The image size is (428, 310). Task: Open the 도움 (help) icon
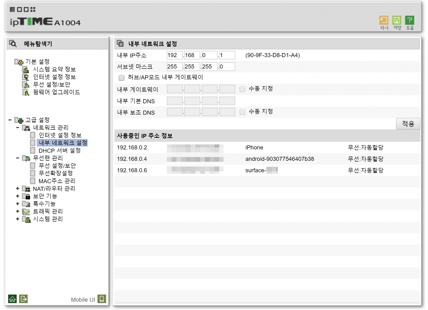(x=410, y=20)
